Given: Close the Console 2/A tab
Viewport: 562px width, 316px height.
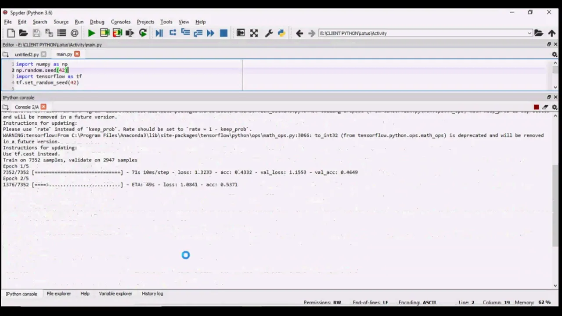Looking at the screenshot, I should click(43, 107).
